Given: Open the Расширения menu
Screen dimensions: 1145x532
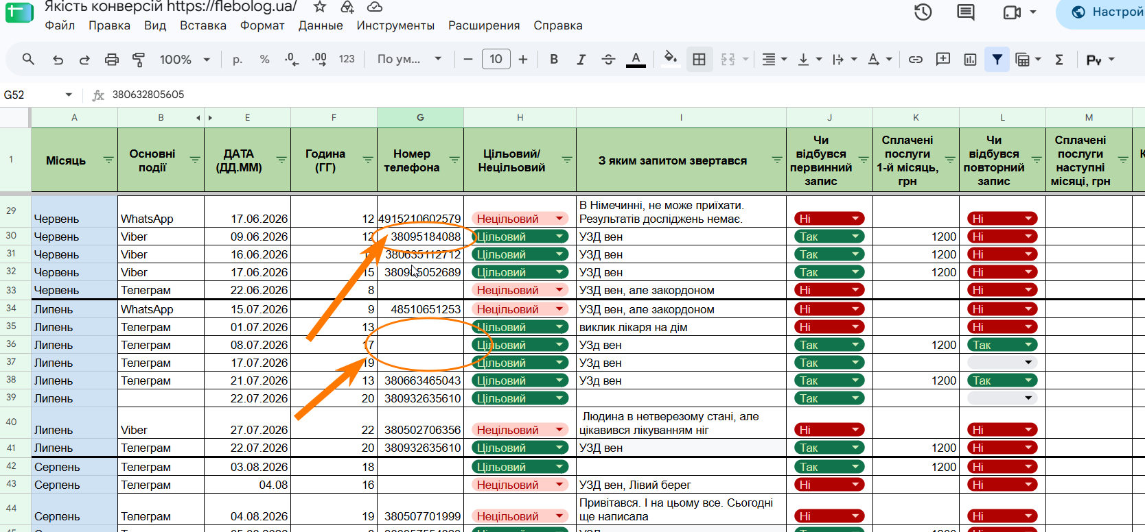Looking at the screenshot, I should coord(484,25).
